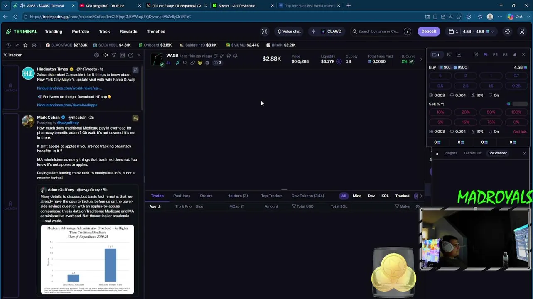The width and height of the screenshot is (533, 299).
Task: Expand token stats with right chevron
Action: tap(421, 59)
